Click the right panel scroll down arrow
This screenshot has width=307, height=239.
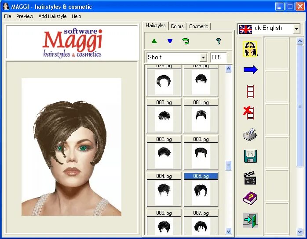coord(300,232)
